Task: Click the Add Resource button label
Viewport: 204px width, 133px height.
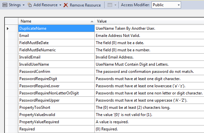Action: 45,5
